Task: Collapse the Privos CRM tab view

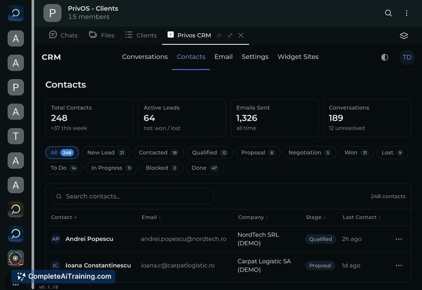Action: pyautogui.click(x=230, y=35)
